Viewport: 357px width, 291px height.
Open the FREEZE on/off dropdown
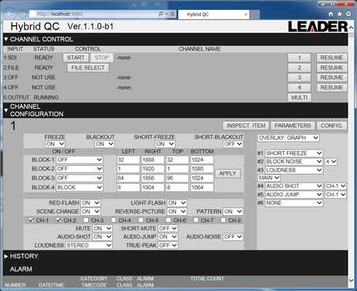tap(55, 144)
